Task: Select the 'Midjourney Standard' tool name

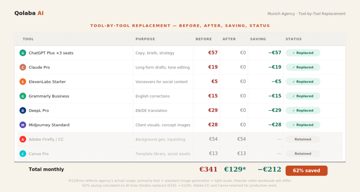Action: coord(49,125)
